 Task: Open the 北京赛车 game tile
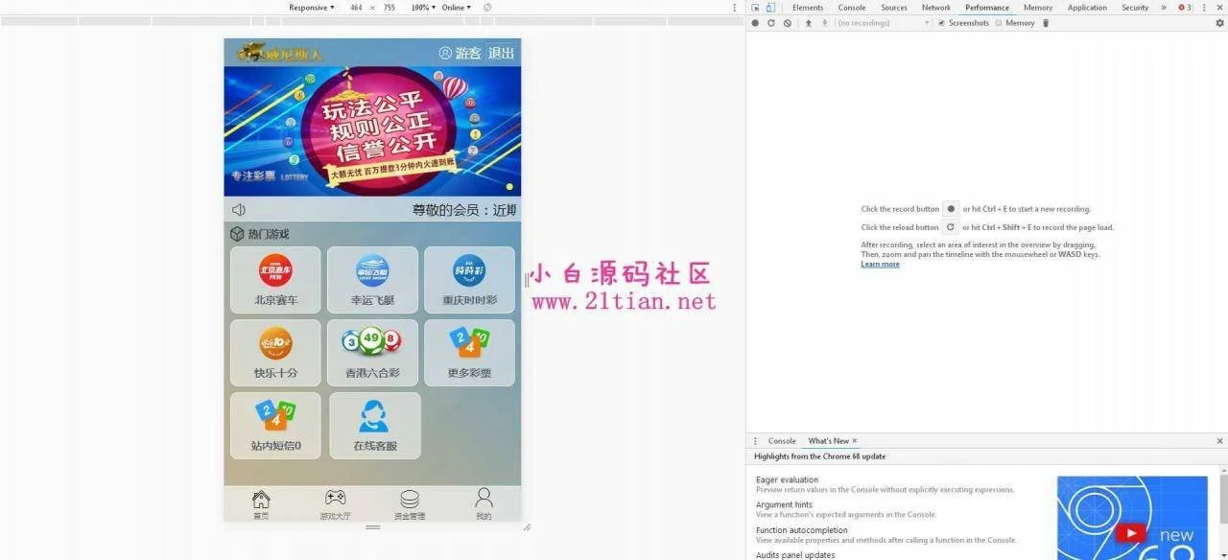(275, 279)
